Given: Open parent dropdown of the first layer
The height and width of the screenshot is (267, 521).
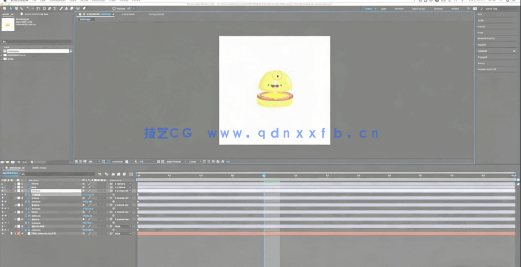Looking at the screenshot, I should pos(122,184).
